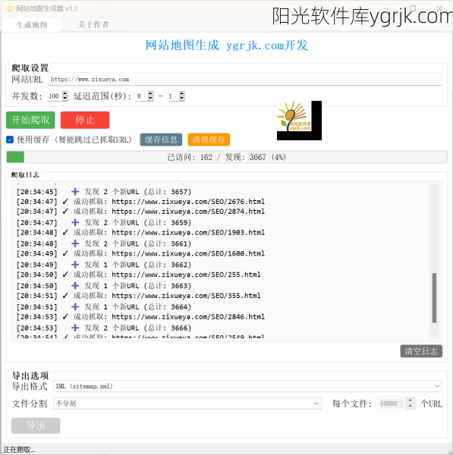Viewport: 453px width, 455px height.
Task: Increase minimum delay with up arrow
Action: pyautogui.click(x=150, y=93)
